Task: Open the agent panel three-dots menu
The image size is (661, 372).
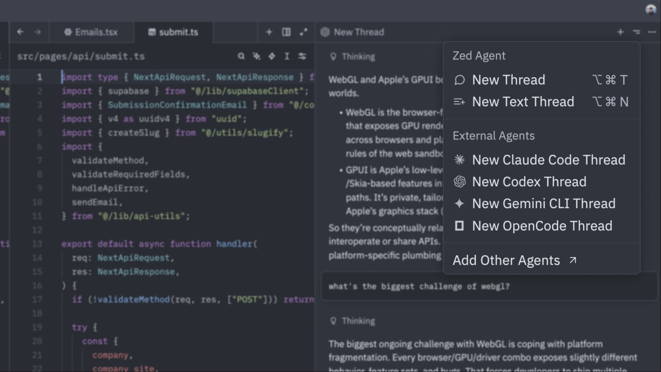Action: click(652, 32)
